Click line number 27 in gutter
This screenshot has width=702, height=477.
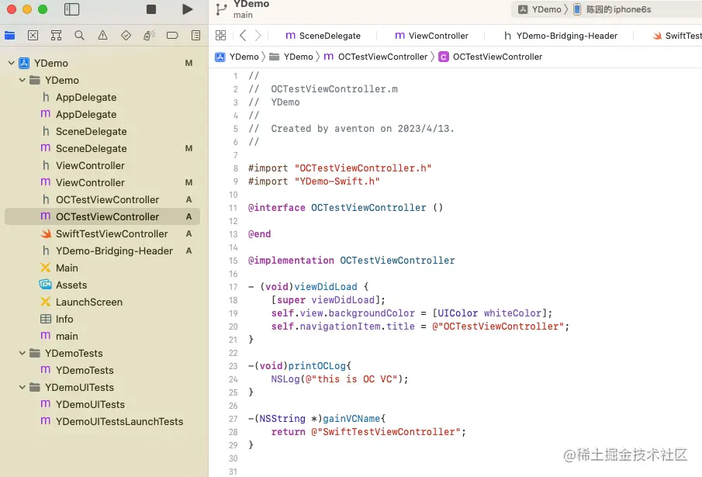pos(233,419)
